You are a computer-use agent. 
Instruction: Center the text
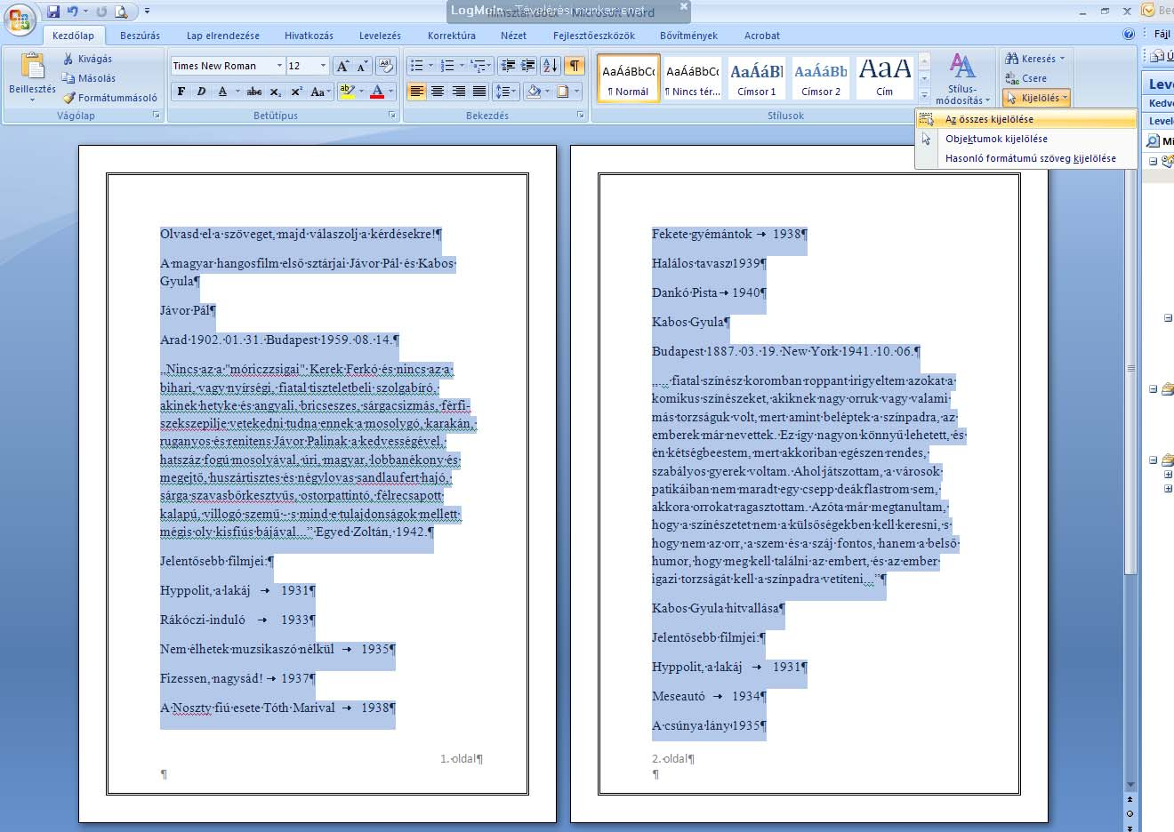pos(438,92)
